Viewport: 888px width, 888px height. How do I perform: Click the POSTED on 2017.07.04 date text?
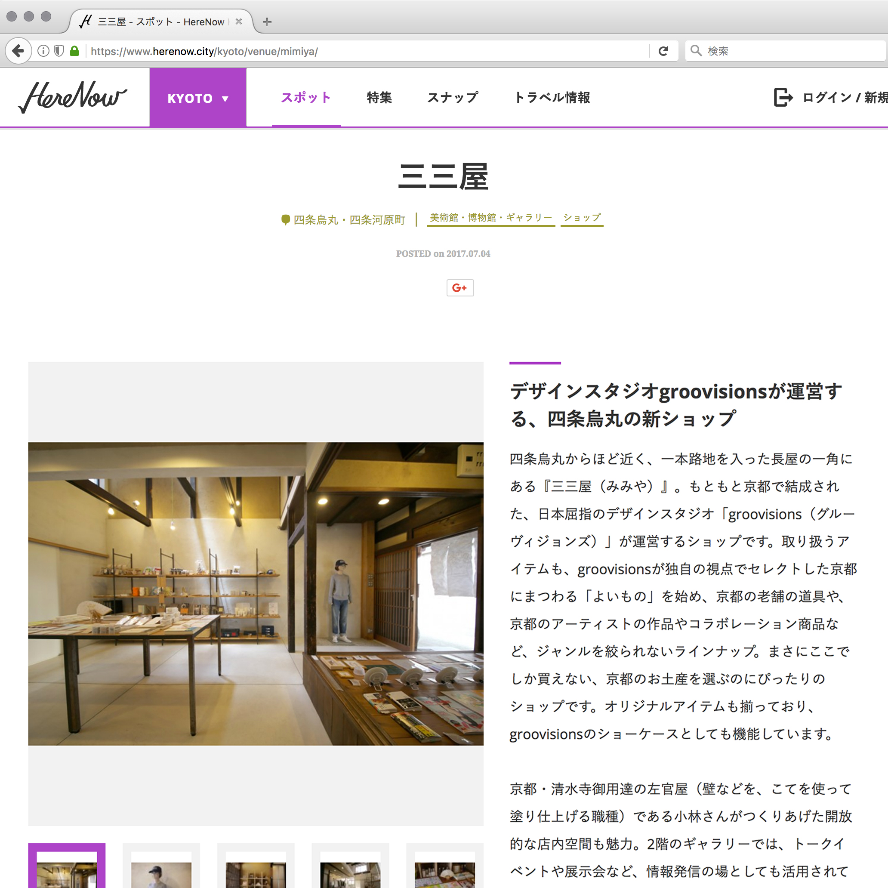443,254
